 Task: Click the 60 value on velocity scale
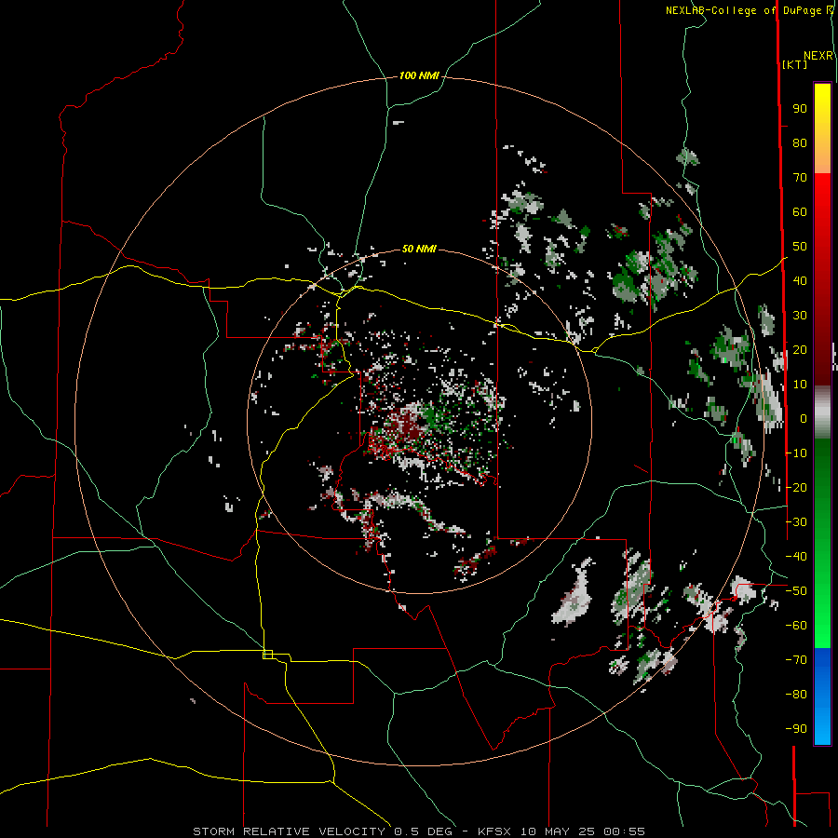(x=800, y=212)
